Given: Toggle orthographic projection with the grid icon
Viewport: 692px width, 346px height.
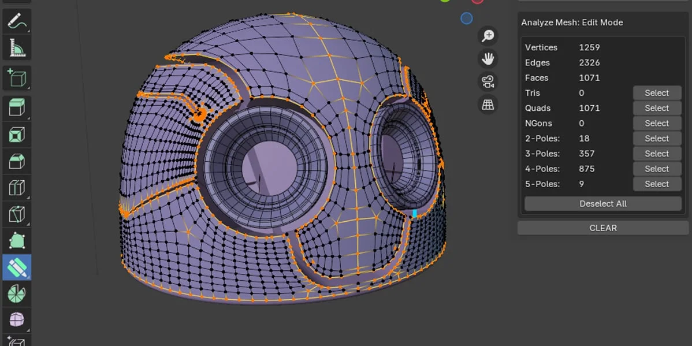Looking at the screenshot, I should click(x=488, y=104).
